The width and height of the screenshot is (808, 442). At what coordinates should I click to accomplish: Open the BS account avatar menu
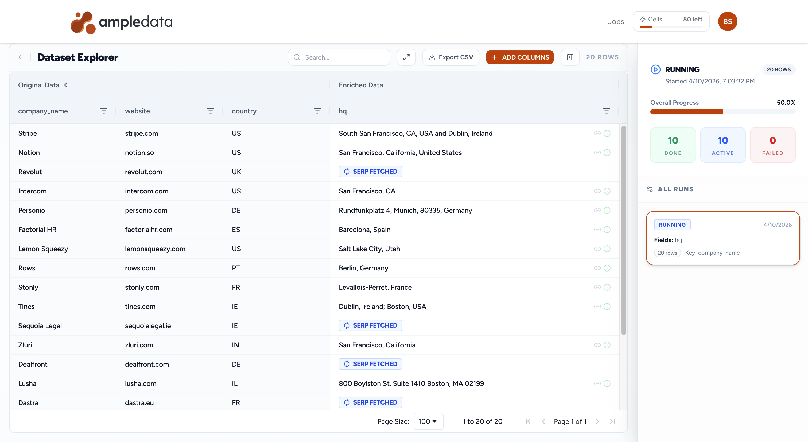coord(728,21)
